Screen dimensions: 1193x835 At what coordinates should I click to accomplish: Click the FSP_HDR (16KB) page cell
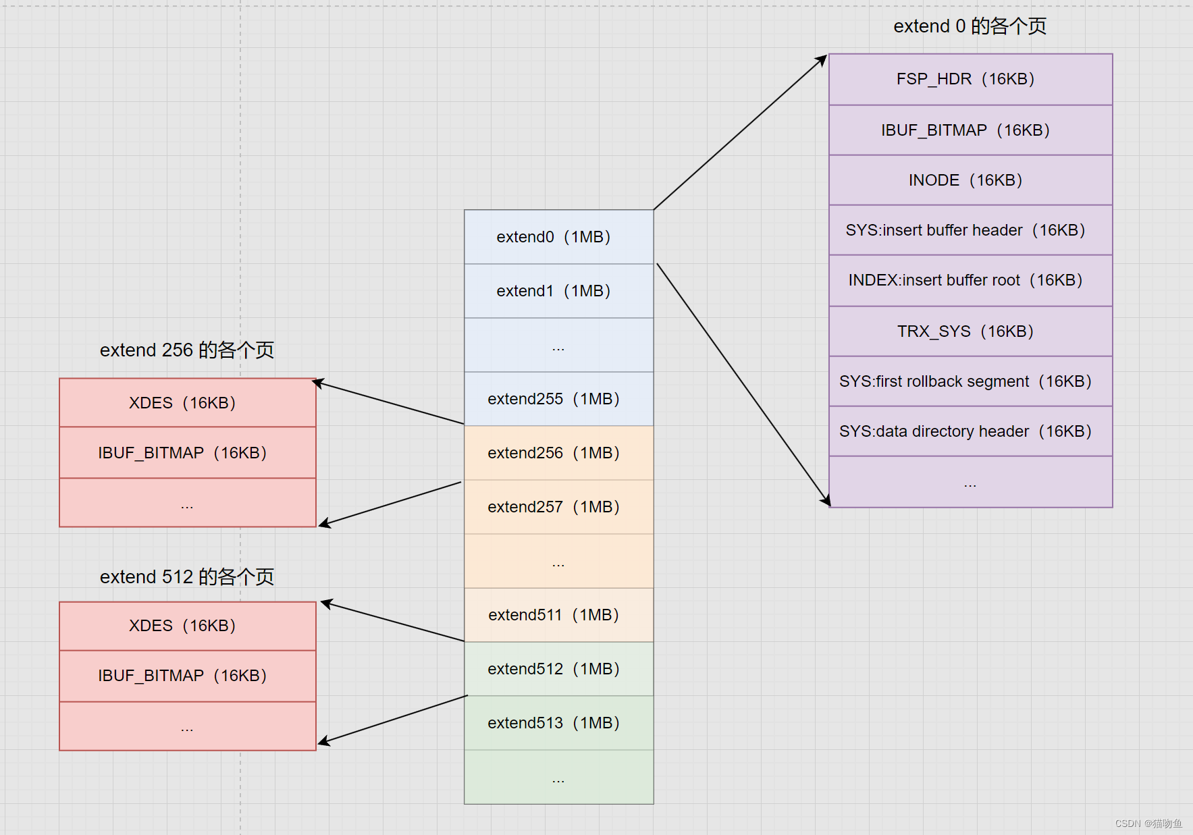pyautogui.click(x=970, y=80)
